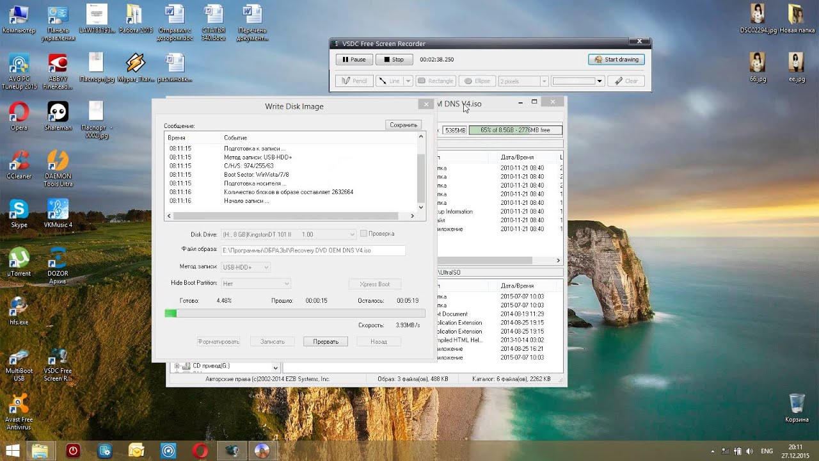Click the ENG language indicator in tray
The height and width of the screenshot is (461, 819).
(x=767, y=451)
